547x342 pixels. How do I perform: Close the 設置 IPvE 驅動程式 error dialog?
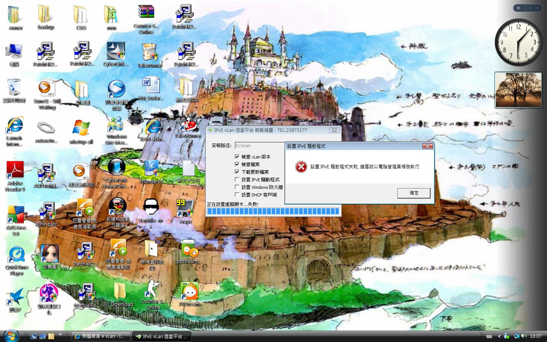pyautogui.click(x=428, y=146)
